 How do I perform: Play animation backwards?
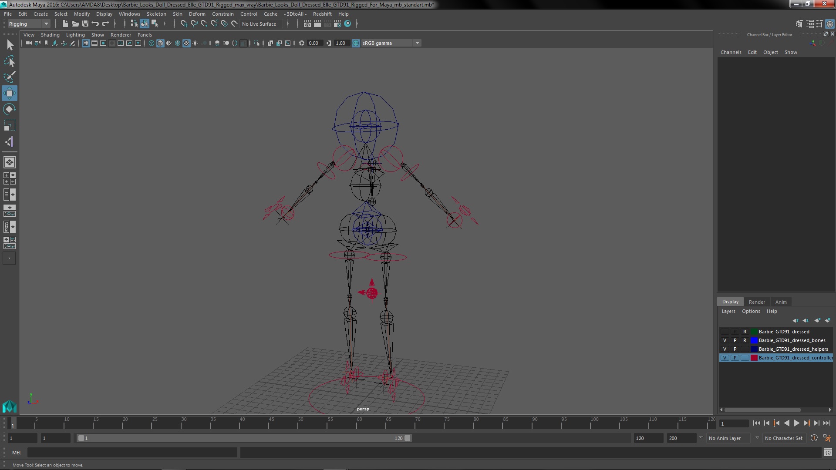786,423
